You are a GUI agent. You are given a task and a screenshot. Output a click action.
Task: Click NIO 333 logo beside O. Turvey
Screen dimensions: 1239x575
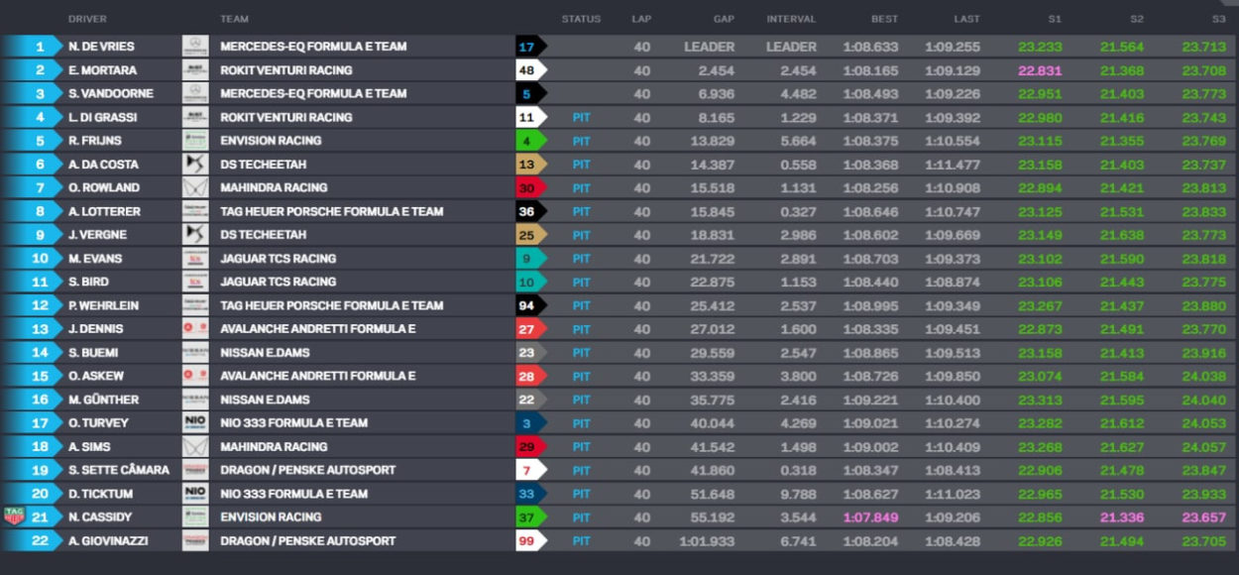(195, 423)
